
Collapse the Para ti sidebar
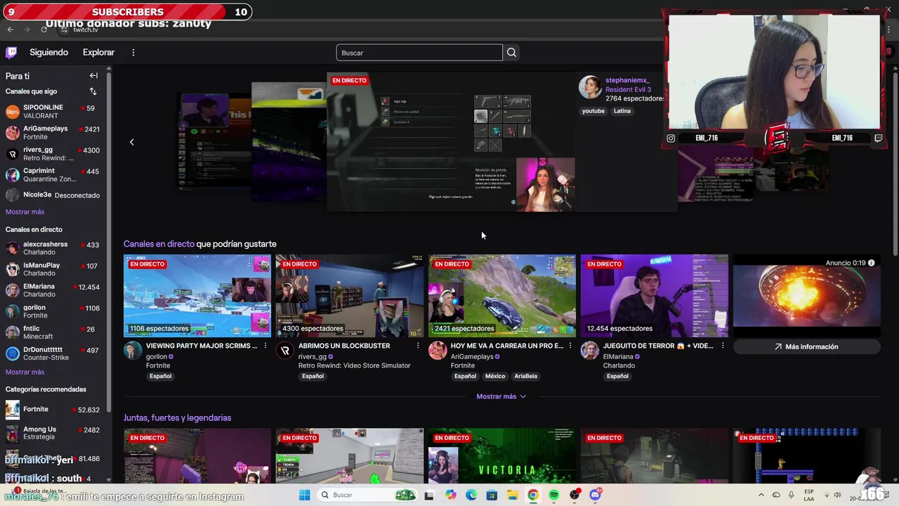[93, 75]
